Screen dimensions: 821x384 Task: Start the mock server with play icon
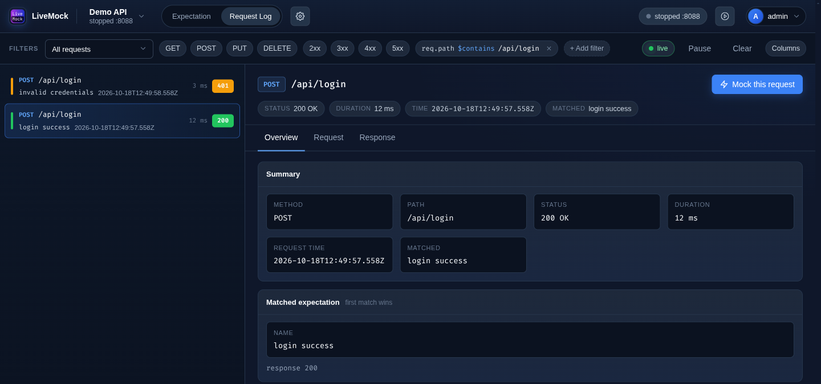tap(725, 16)
